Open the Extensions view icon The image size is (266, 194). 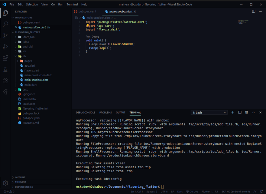coord(5,58)
